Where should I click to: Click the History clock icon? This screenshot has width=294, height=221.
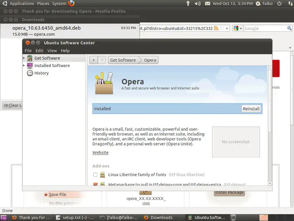tap(30, 73)
